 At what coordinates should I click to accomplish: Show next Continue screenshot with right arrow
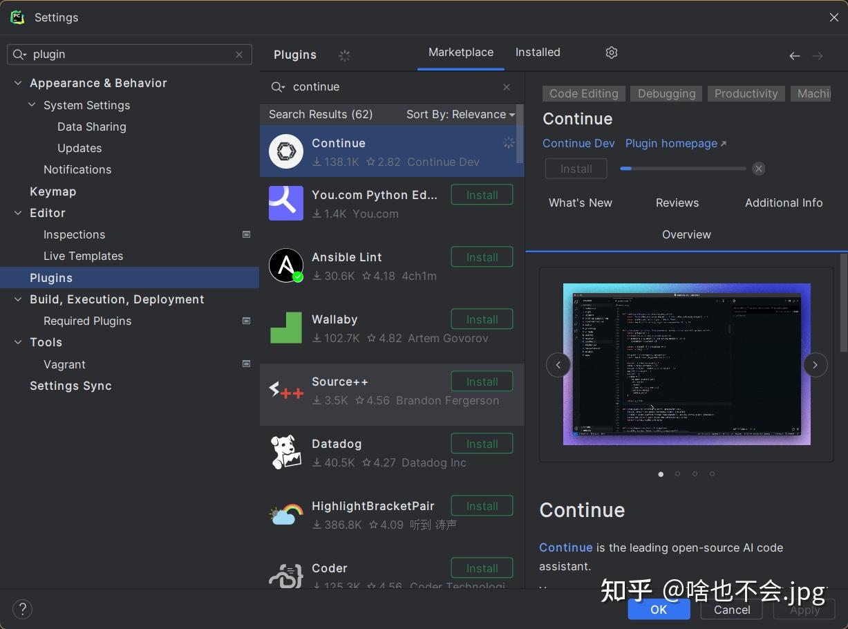coord(815,364)
